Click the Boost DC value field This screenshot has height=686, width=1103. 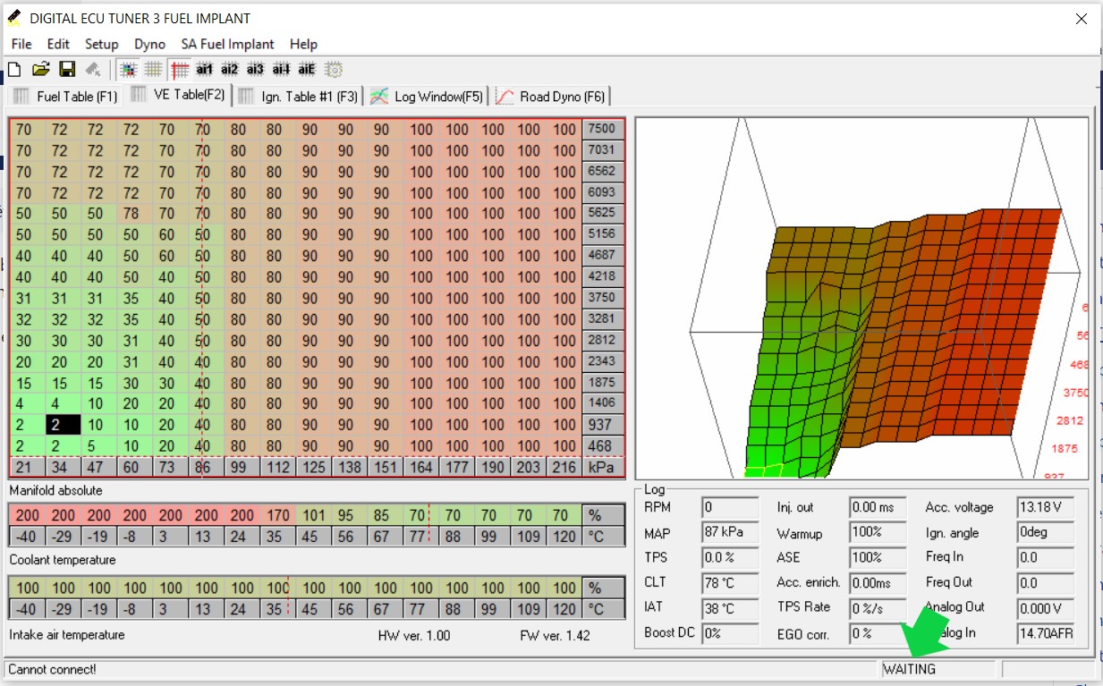(729, 633)
